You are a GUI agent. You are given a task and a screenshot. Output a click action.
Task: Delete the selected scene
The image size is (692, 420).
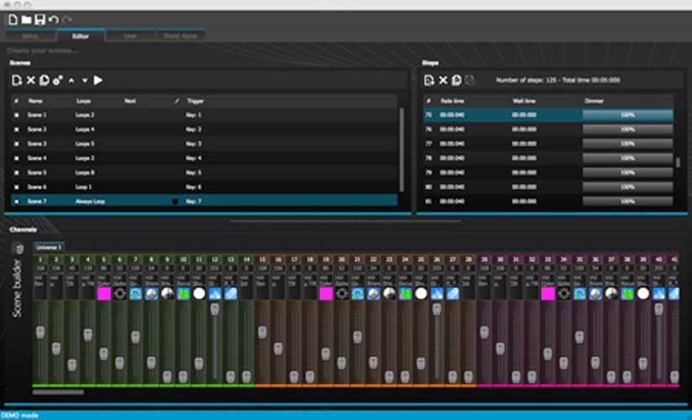click(30, 81)
